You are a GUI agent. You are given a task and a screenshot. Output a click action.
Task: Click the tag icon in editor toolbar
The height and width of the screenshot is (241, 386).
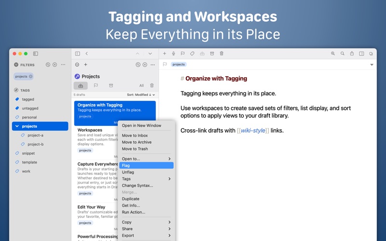click(192, 54)
